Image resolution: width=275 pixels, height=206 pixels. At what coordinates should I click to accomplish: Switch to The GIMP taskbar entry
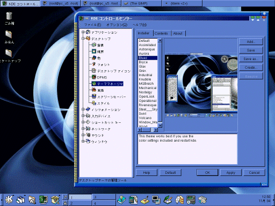click(x=142, y=3)
